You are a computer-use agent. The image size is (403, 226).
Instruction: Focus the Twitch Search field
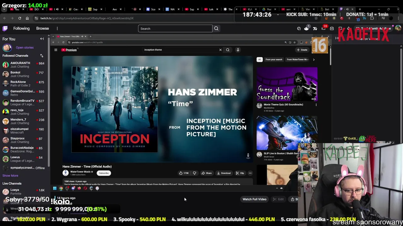click(x=175, y=29)
